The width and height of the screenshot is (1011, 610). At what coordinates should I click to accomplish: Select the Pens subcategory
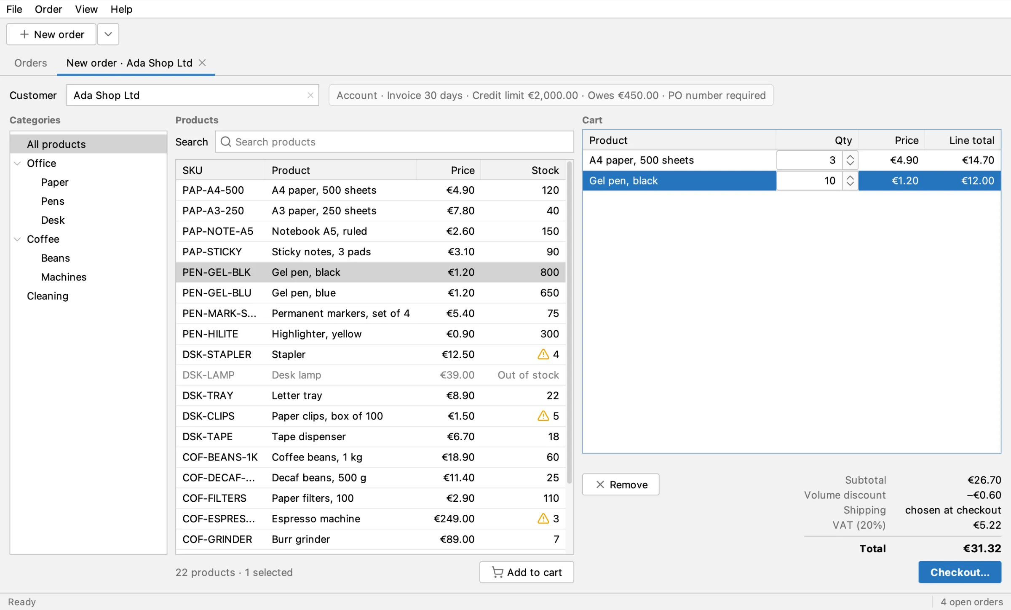tap(53, 201)
